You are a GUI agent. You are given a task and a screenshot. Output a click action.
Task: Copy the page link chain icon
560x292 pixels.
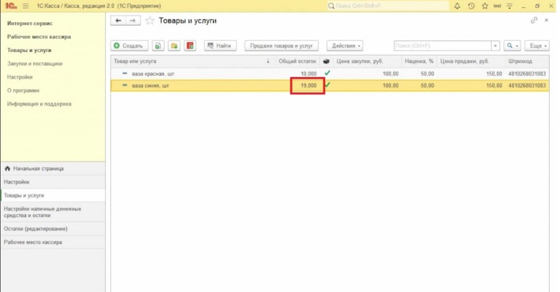534,20
